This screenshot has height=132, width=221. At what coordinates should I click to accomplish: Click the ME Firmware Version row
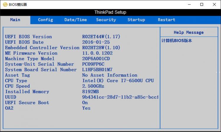(31, 53)
